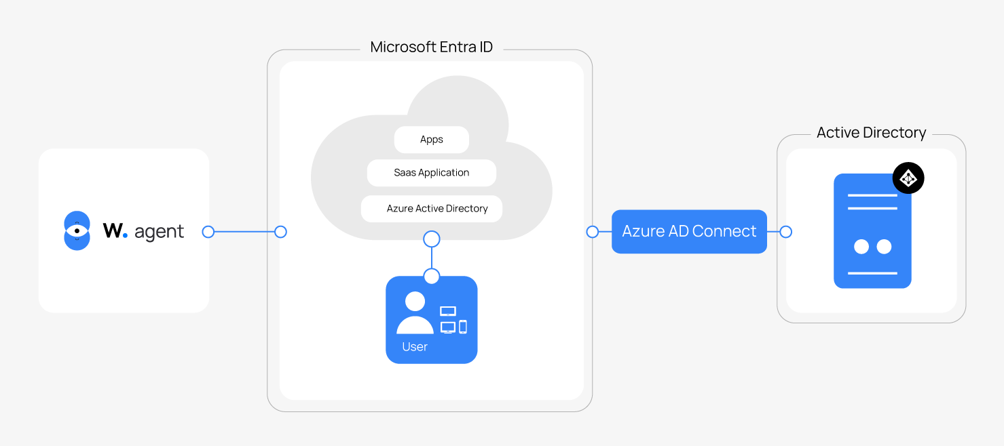The height and width of the screenshot is (446, 1004).
Task: Select the Apps pill in the cloud
Action: (x=432, y=140)
